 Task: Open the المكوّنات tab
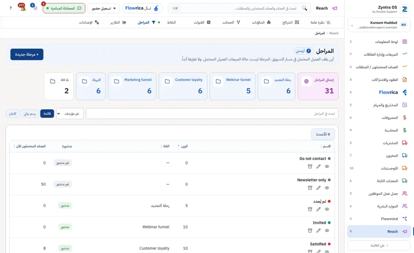(261, 22)
